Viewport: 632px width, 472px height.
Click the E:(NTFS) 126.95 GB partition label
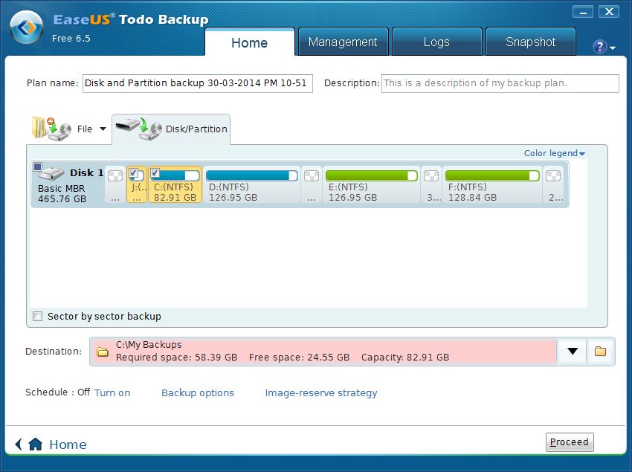352,193
